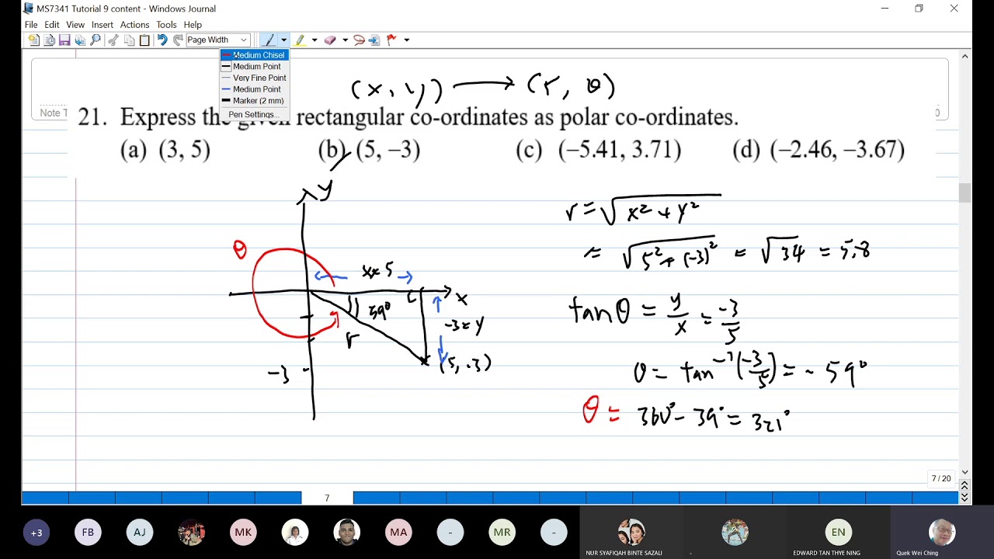Choose the blue Medium Point pen
The image size is (994, 559).
(255, 89)
